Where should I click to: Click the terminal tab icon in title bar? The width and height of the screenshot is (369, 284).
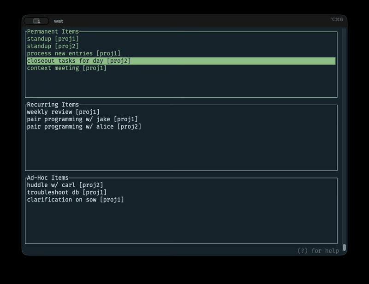pos(36,20)
